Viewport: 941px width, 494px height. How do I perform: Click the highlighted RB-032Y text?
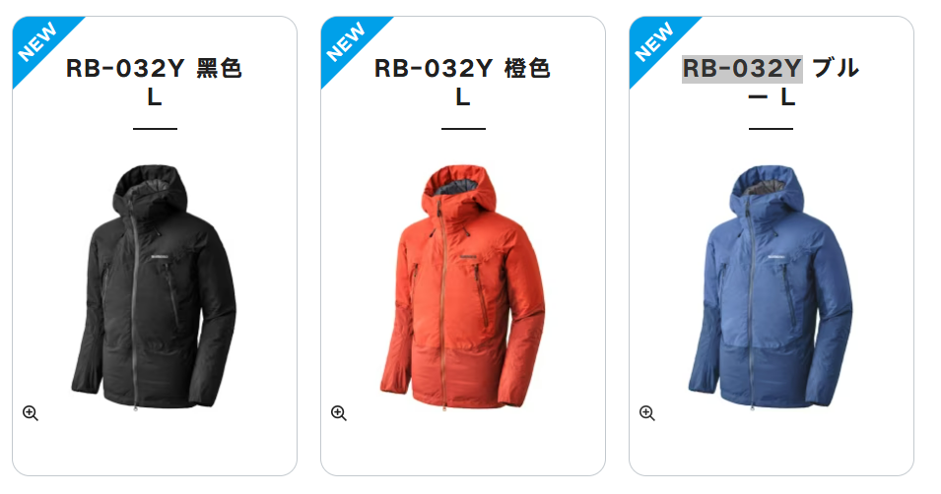[x=742, y=68]
